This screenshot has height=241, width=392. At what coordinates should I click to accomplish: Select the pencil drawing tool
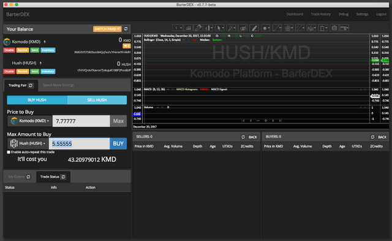pyautogui.click(x=254, y=28)
